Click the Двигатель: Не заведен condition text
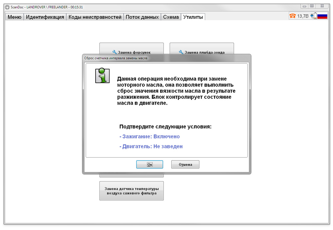The height and width of the screenshot is (230, 333). pos(151,146)
